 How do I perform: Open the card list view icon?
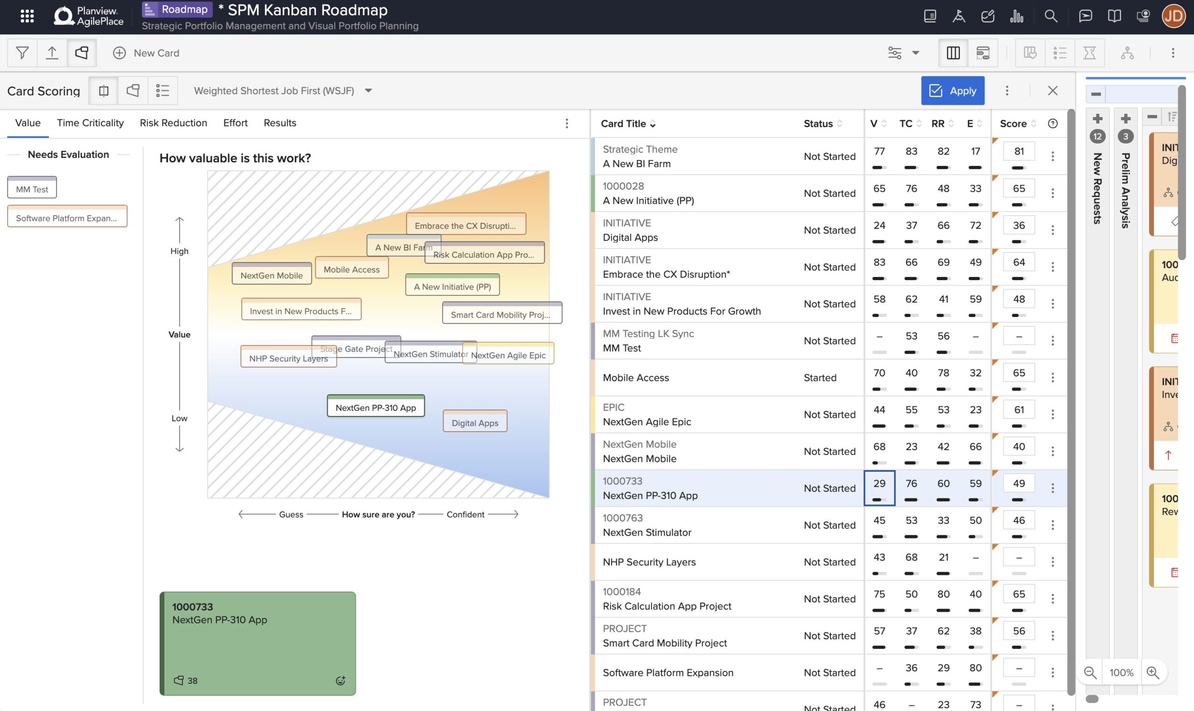pyautogui.click(x=1059, y=53)
